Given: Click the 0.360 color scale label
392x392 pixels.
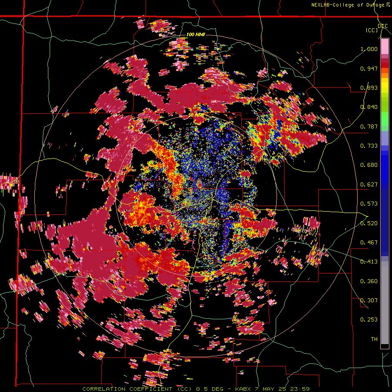Looking at the screenshot, I should click(369, 281).
